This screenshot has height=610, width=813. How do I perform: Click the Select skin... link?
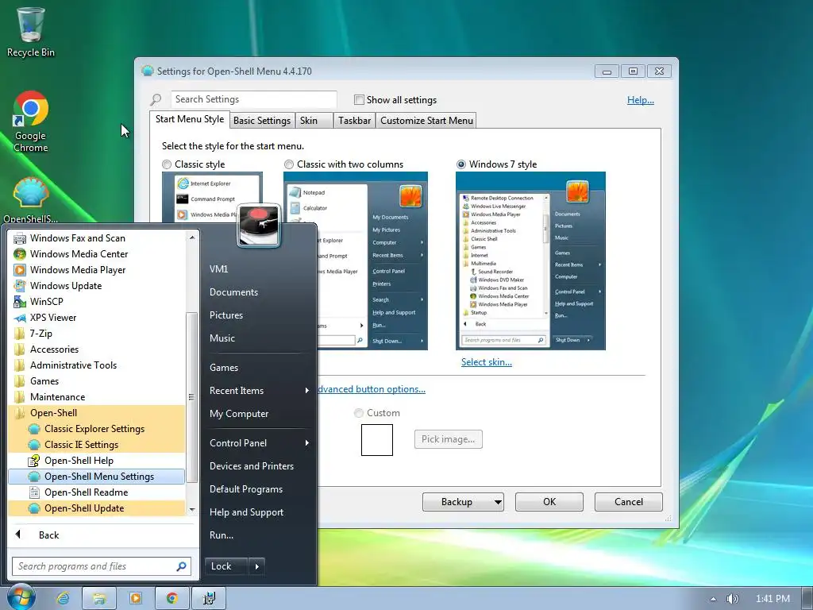click(487, 362)
